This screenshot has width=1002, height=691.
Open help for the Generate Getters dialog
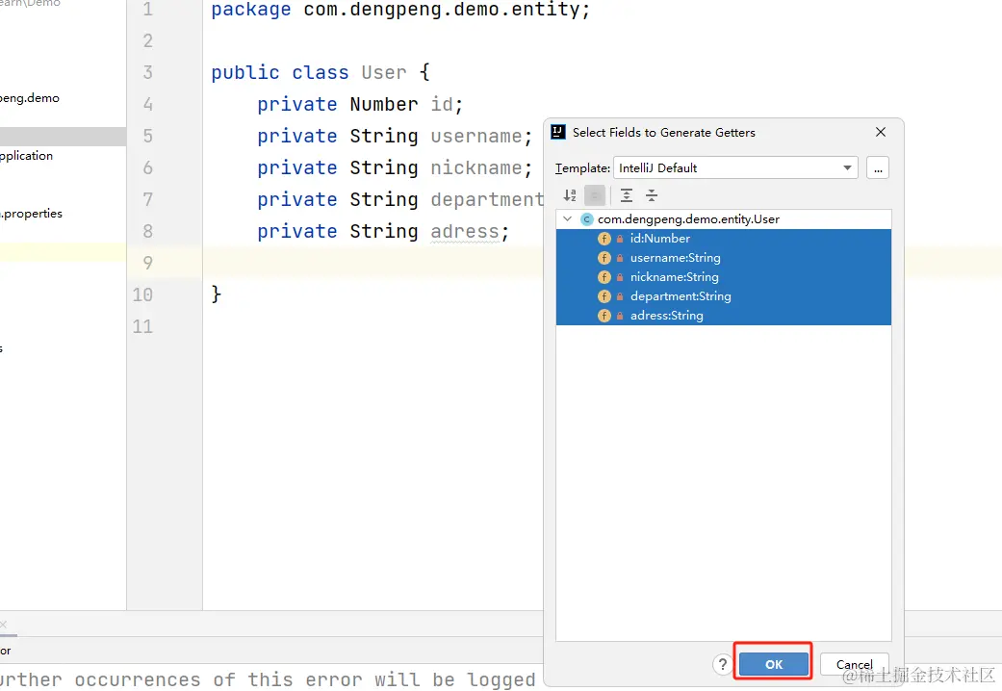pyautogui.click(x=722, y=665)
